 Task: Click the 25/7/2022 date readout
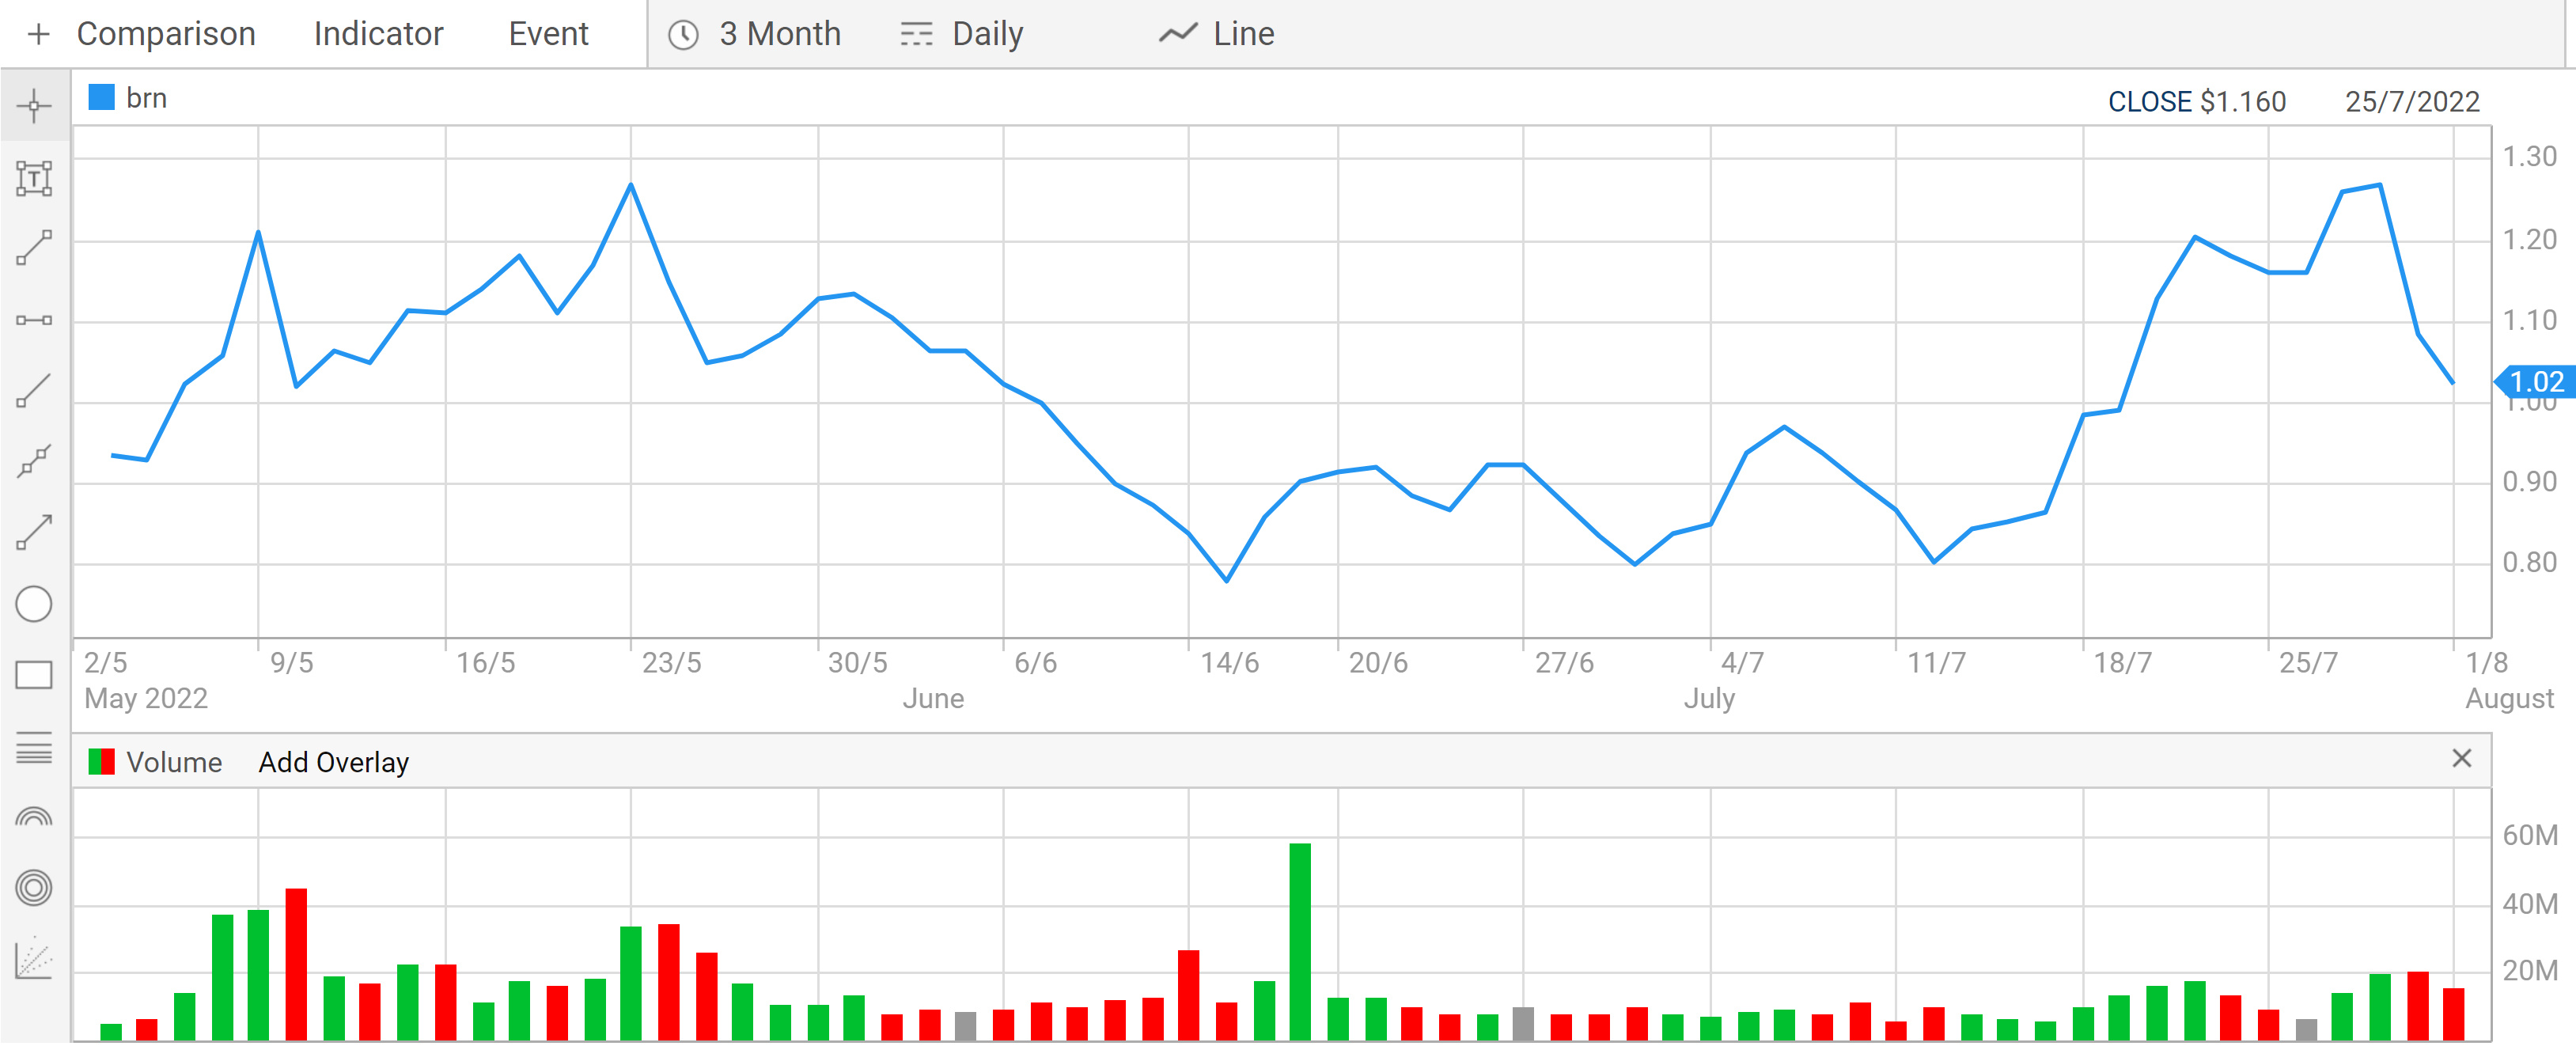tap(2412, 102)
